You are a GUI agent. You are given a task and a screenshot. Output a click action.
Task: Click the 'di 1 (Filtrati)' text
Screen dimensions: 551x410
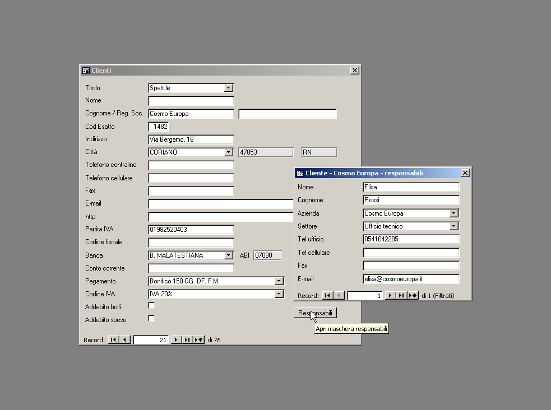438,296
